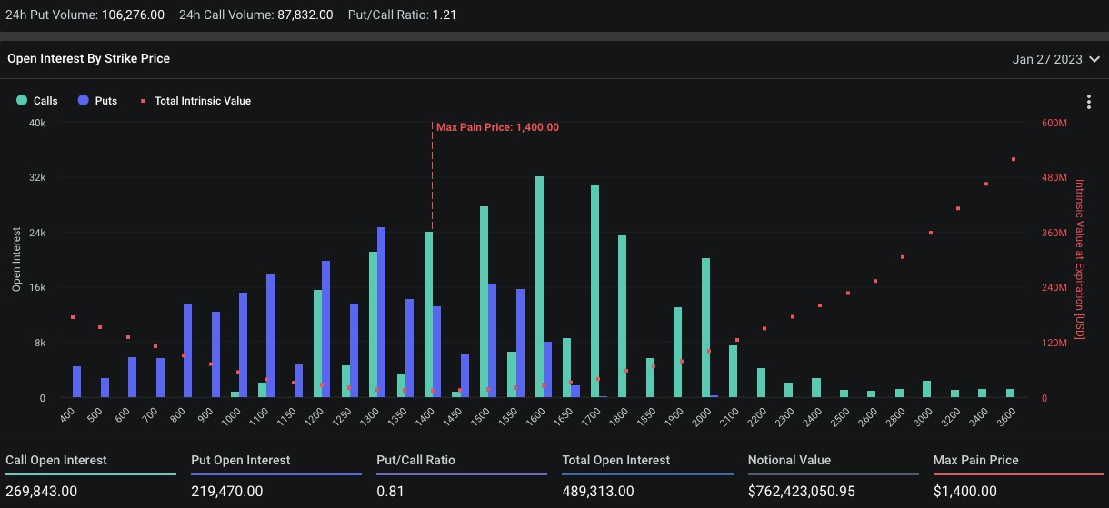This screenshot has height=508, width=1109.
Task: Toggle Total Intrinsic Value legend series
Action: tap(195, 101)
